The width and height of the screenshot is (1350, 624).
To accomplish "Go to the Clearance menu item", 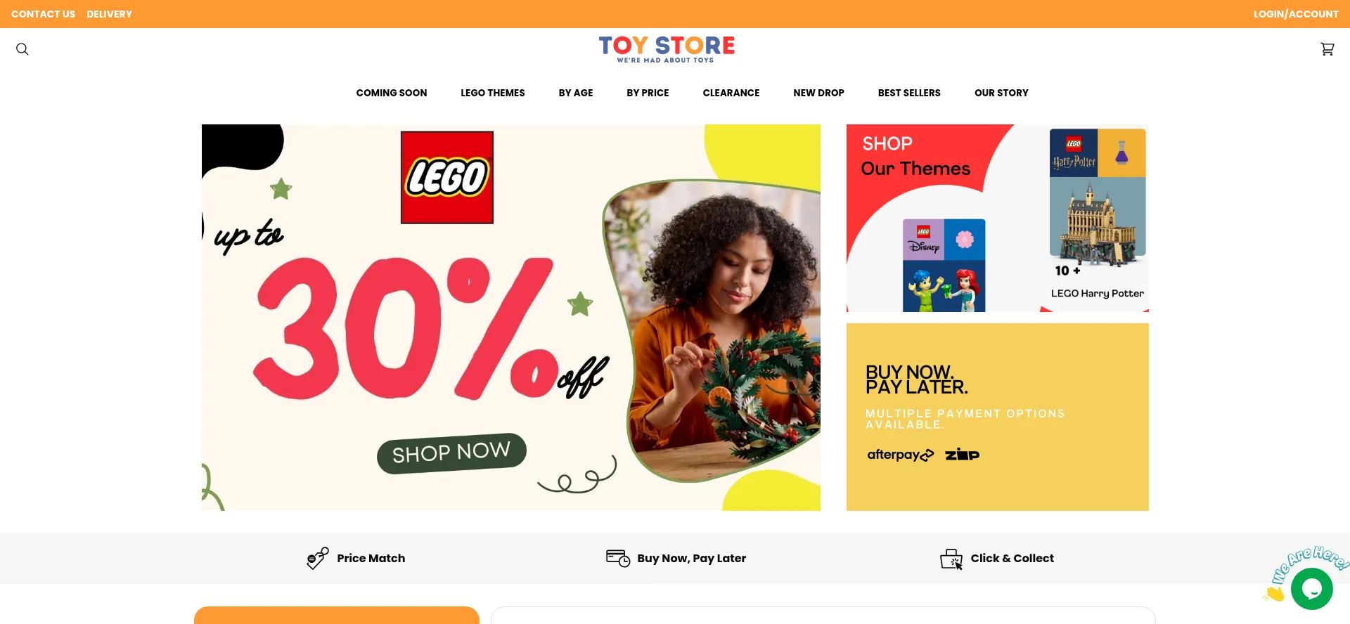I will tap(731, 93).
